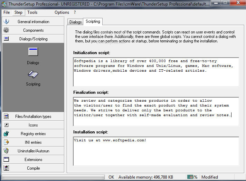Click the Installation script heading
The image size is (246, 181).
91,132
